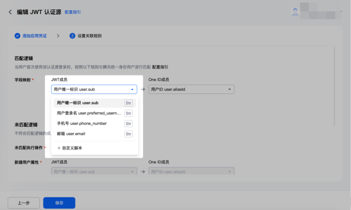Collapse the 用户唯一标识 user.sub JWT成员 dropdown
351x210 pixels.
point(94,89)
